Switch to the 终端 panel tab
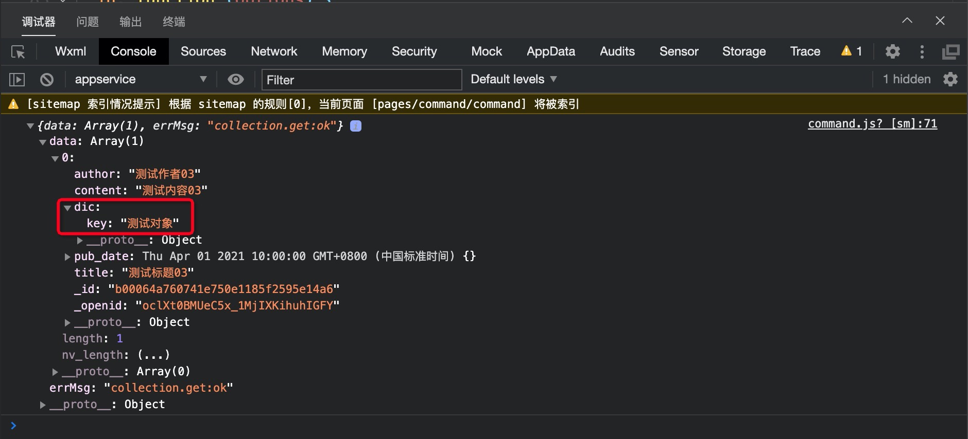The height and width of the screenshot is (439, 968). (174, 22)
